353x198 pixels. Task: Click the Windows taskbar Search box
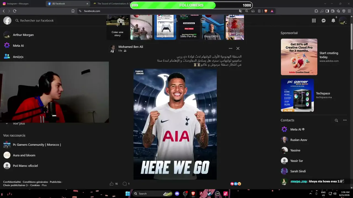tap(153, 194)
